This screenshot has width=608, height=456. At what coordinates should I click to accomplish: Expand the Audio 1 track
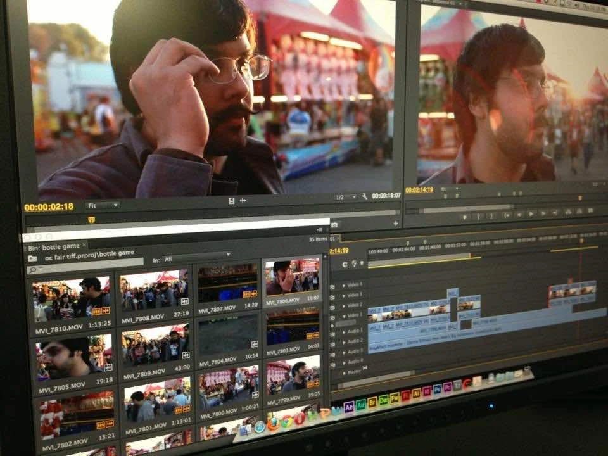pyautogui.click(x=343, y=332)
